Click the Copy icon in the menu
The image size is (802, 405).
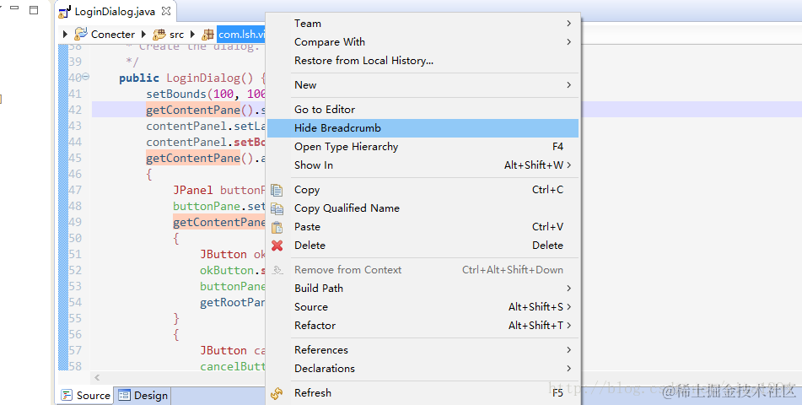click(x=277, y=190)
